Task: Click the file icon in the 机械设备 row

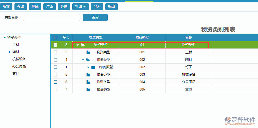Action: [88, 75]
